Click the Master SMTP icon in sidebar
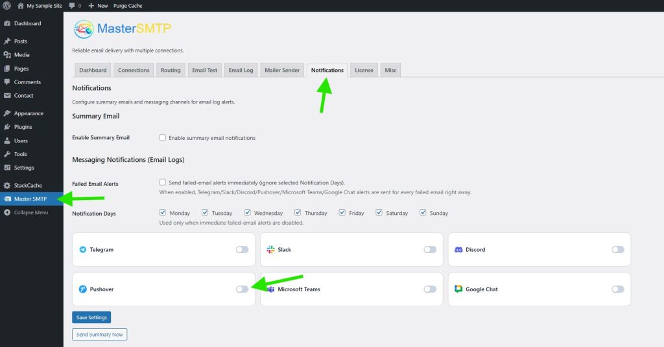 (6, 199)
